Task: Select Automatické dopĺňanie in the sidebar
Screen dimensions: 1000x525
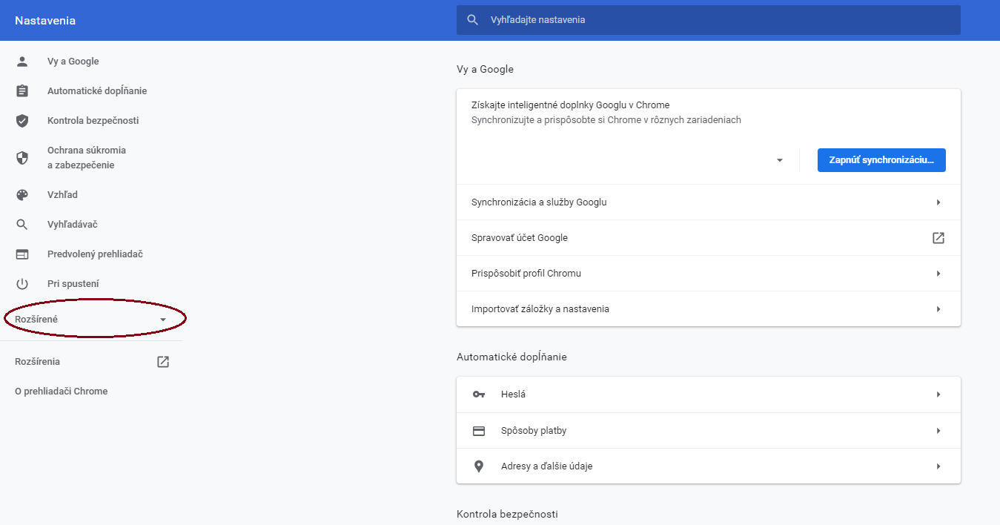Action: (97, 91)
